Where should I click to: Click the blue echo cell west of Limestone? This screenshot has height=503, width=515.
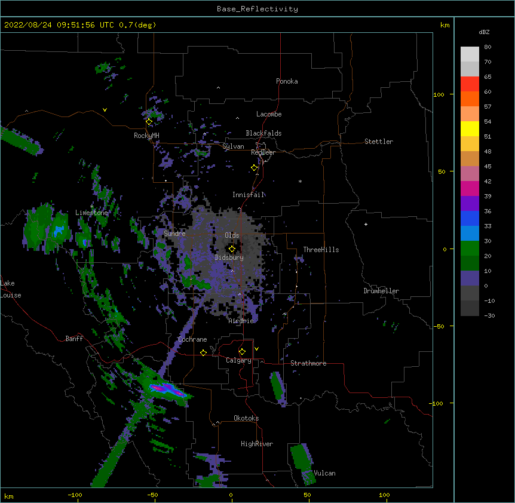(x=59, y=230)
